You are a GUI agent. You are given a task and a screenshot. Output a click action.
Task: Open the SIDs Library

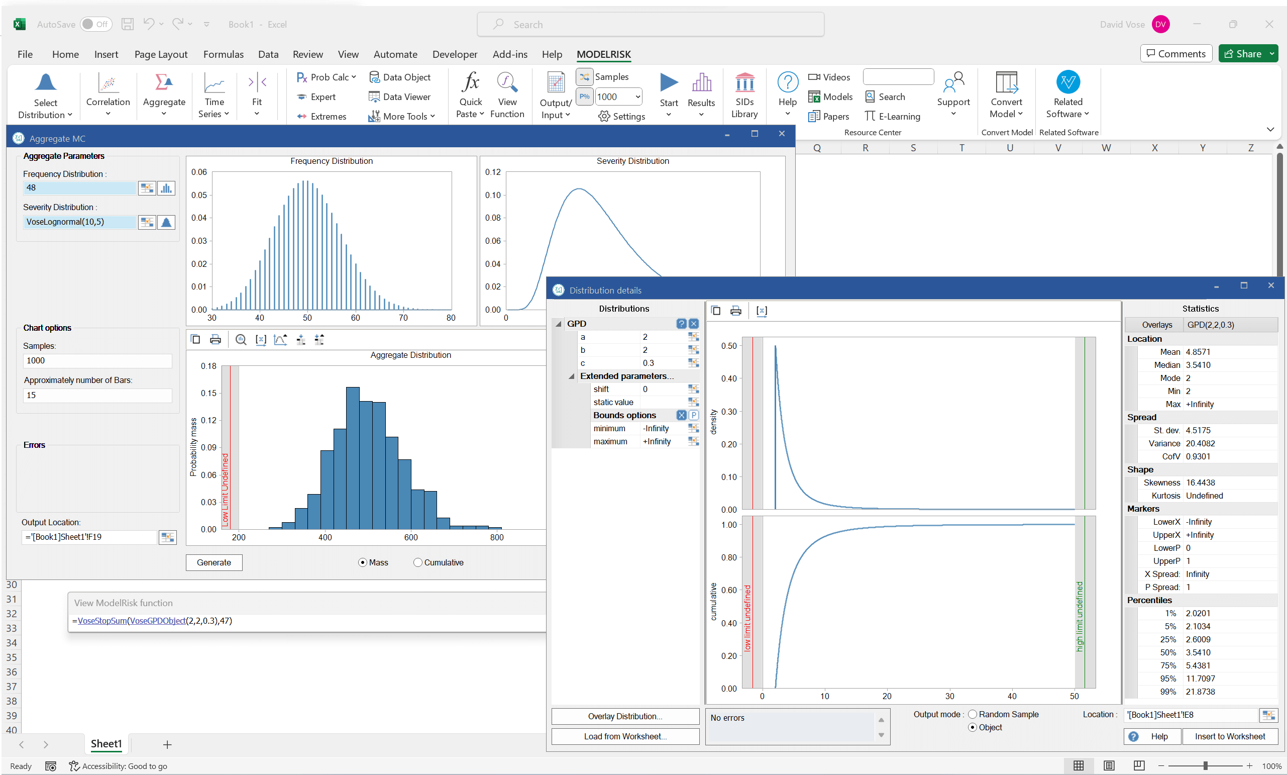pos(745,95)
